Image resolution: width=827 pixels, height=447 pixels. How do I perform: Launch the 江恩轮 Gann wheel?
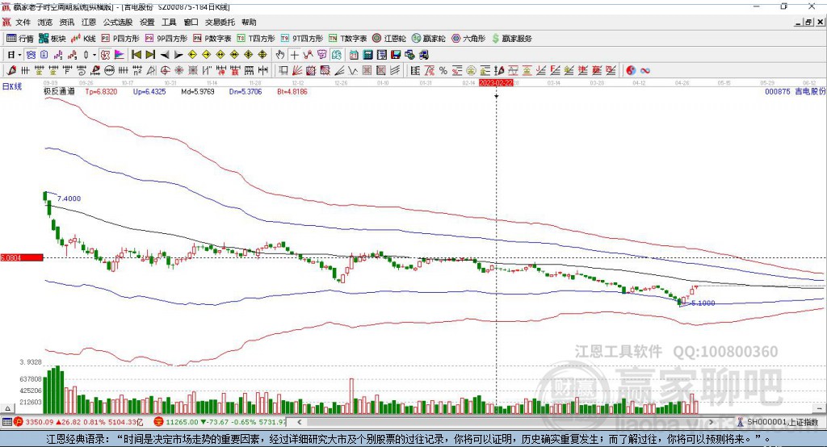389,39
